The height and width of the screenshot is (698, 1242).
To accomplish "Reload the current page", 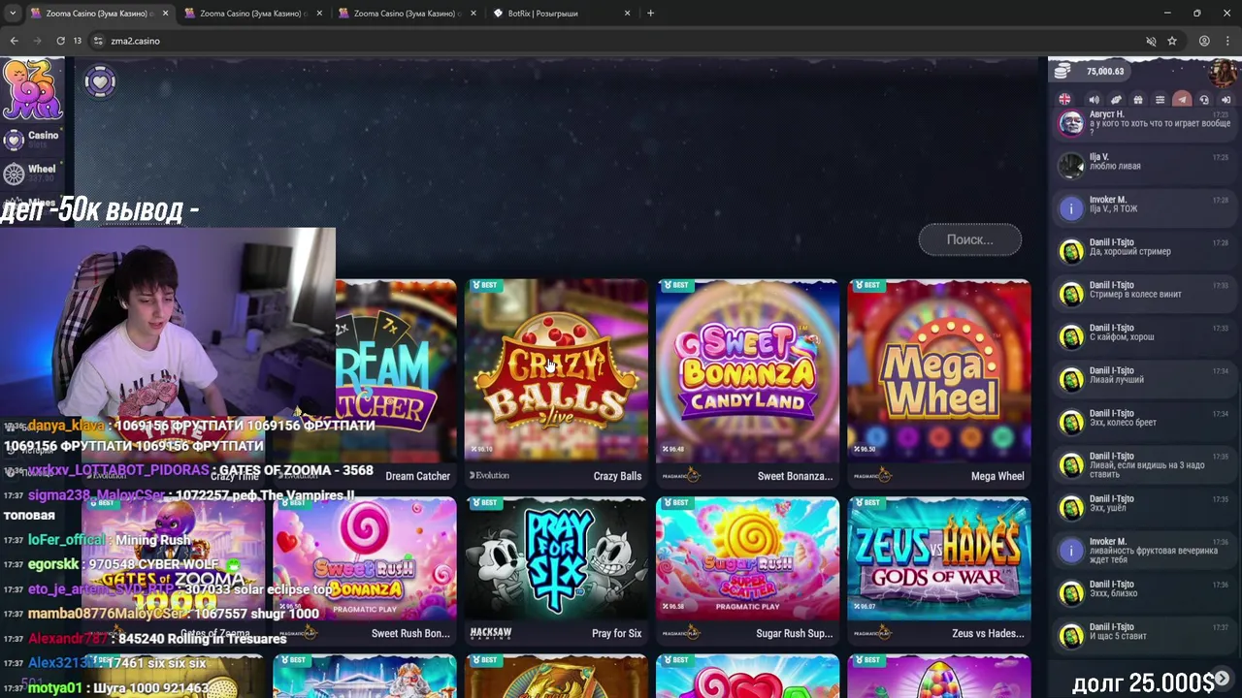I will tap(60, 41).
